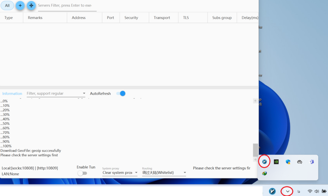328x196 pixels.
Task: Collapse the hidden icons tray chevron
Action: tap(288, 192)
